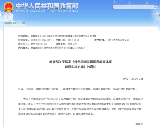
Task: Select issuing agency value 中华人民共和国教育部
Action: tap(118, 40)
